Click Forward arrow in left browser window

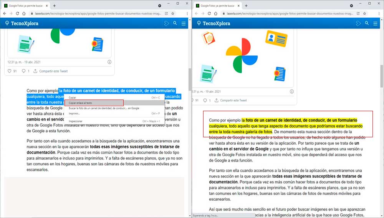pyautogui.click(x=11, y=13)
